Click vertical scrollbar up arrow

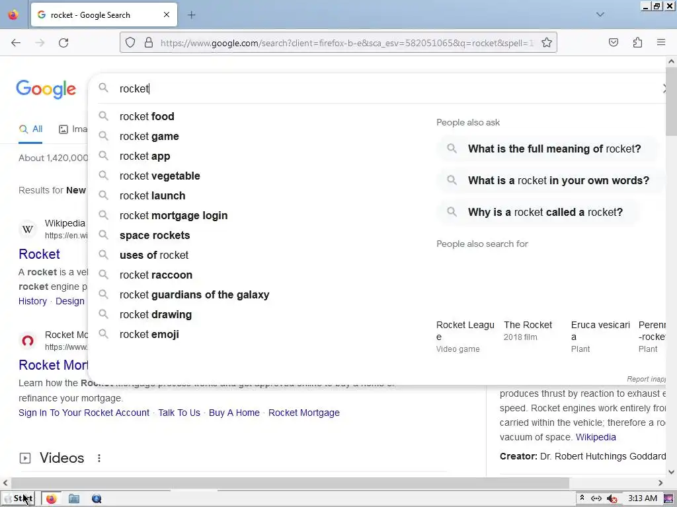click(x=672, y=61)
